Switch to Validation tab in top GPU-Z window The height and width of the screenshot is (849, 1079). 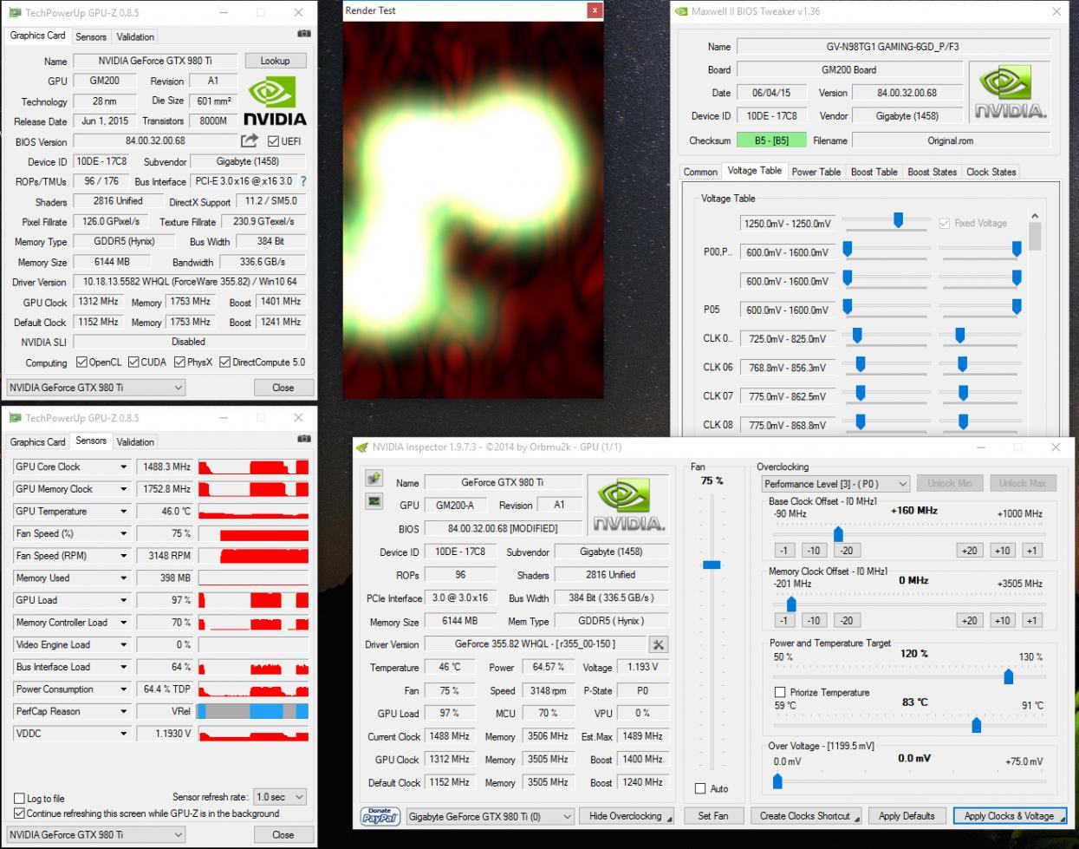coord(135,36)
